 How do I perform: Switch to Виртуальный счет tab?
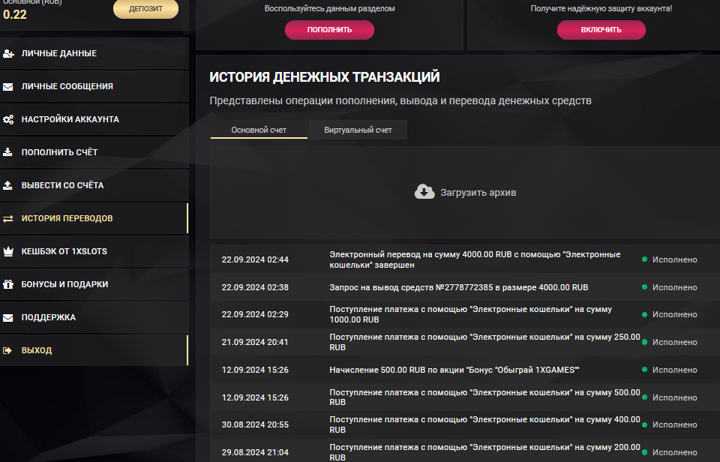click(x=358, y=130)
